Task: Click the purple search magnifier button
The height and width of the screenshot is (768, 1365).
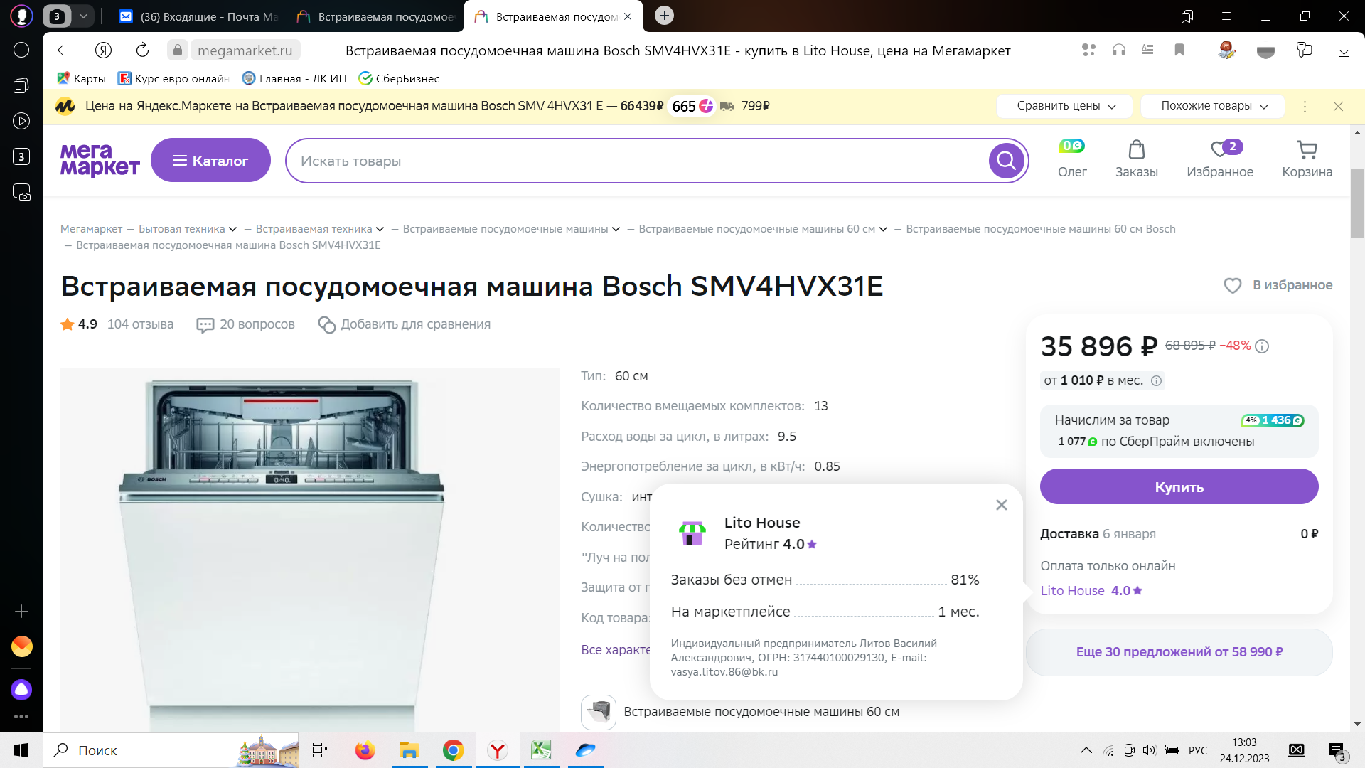Action: click(1006, 161)
